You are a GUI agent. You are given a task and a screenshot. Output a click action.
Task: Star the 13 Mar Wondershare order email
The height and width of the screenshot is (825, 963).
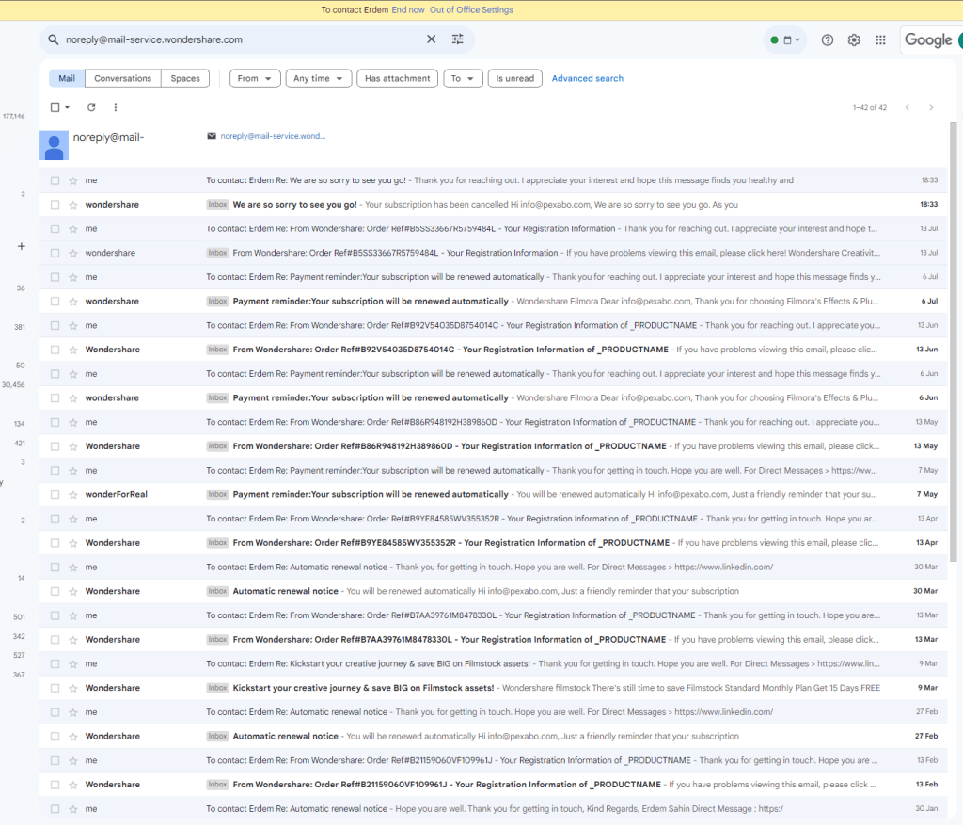pos(73,640)
